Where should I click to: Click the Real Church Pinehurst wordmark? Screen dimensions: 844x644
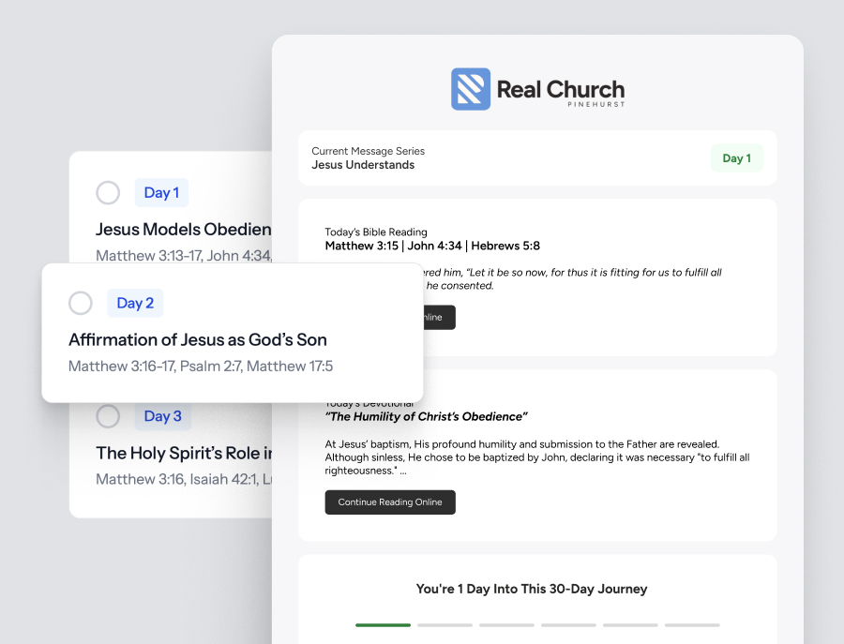(560, 91)
